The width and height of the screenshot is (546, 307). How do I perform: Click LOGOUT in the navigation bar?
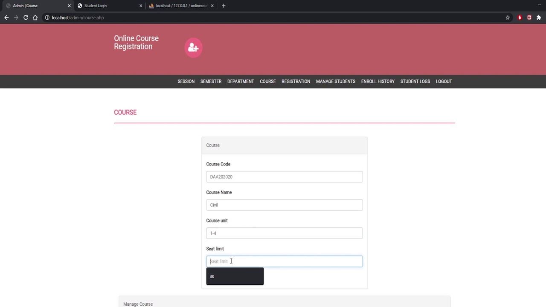(x=444, y=81)
